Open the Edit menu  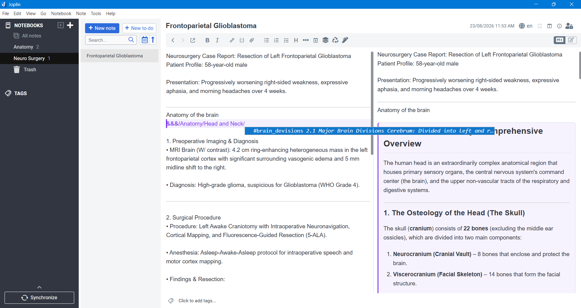tap(17, 14)
